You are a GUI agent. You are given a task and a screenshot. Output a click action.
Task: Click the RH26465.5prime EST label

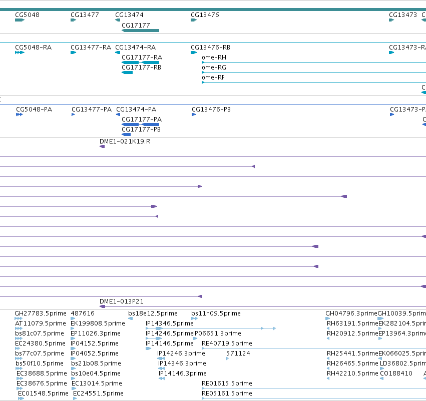point(352,364)
